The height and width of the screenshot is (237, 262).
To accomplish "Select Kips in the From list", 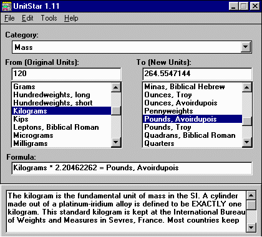I will (61, 119).
